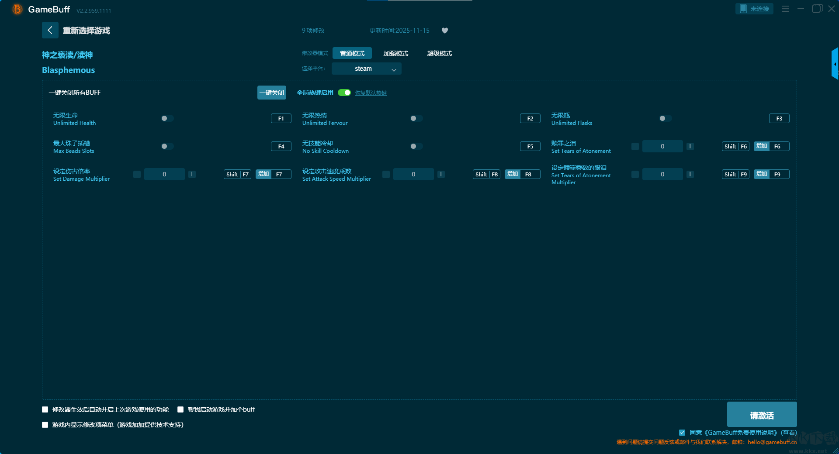
Task: Open the steam platform dropdown
Action: point(366,69)
